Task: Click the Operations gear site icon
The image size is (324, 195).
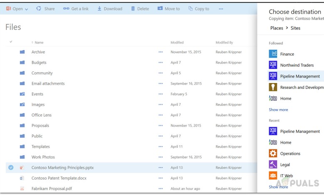Action: tap(273, 154)
